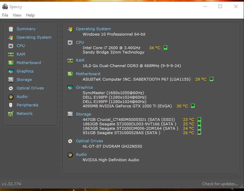
Task: Click the Crucial SSD temperature indicator at 23 °C
Action: (x=199, y=119)
